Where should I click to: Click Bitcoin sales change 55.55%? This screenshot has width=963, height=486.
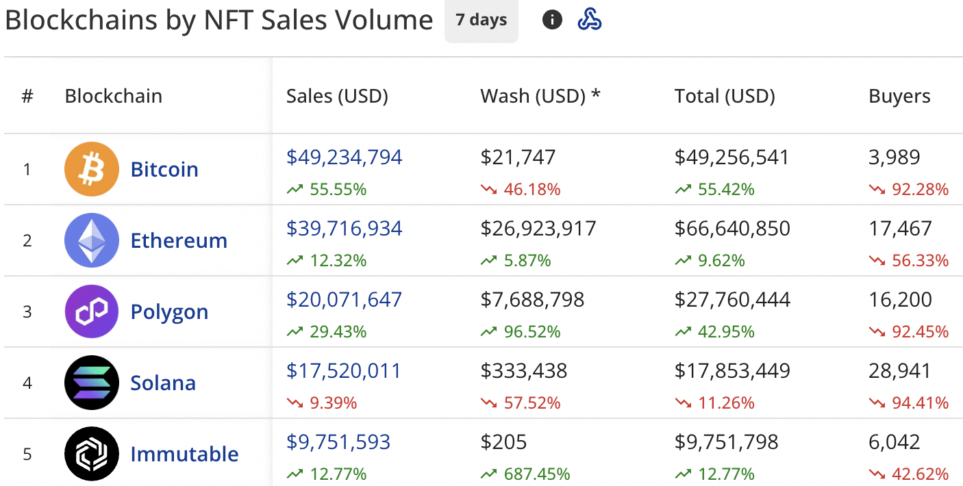pyautogui.click(x=327, y=190)
